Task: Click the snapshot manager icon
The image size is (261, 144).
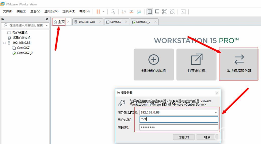Action: coord(139,12)
